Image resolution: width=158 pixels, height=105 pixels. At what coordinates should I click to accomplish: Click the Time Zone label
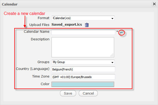pyautogui.click(x=41, y=76)
